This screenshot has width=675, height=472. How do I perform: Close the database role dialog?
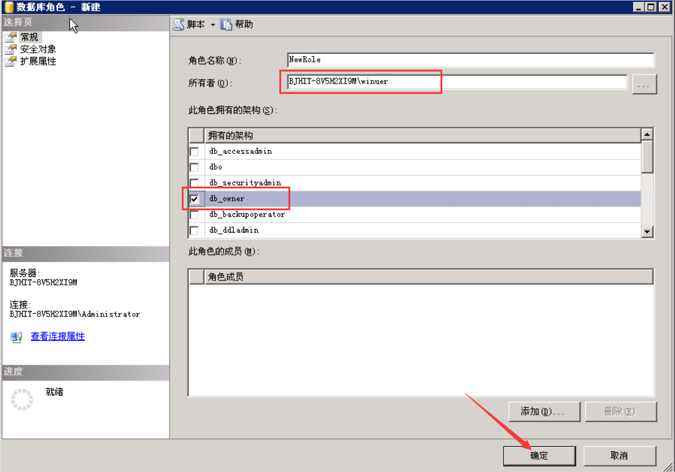coord(665,7)
